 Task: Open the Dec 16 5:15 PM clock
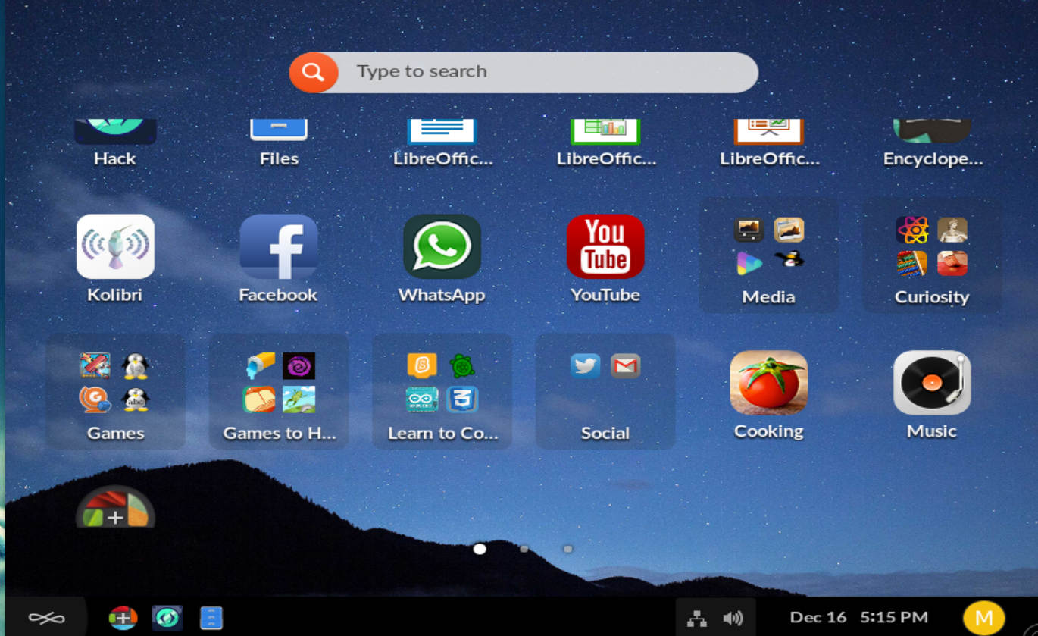[858, 617]
